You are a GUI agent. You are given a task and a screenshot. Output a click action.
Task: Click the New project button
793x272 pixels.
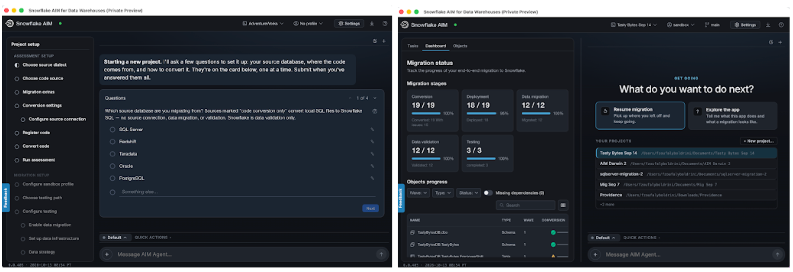[x=759, y=141]
